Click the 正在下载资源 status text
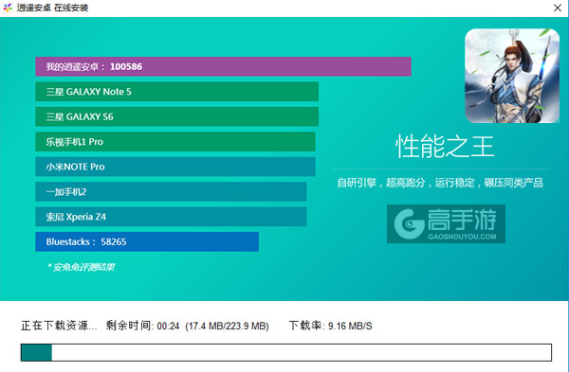569x372 pixels. 59,326
